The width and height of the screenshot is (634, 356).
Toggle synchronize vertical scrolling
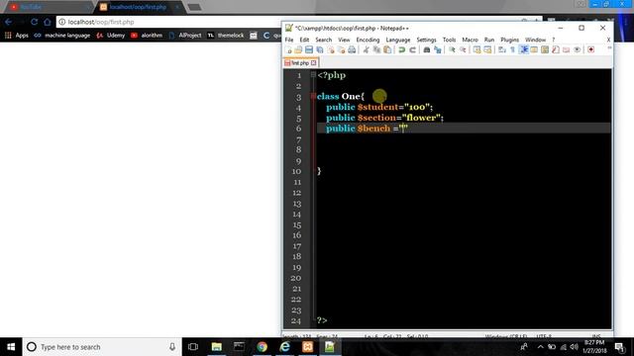click(476, 49)
